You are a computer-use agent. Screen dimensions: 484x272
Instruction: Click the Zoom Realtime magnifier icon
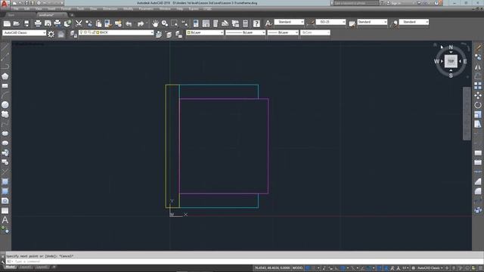coord(165,23)
